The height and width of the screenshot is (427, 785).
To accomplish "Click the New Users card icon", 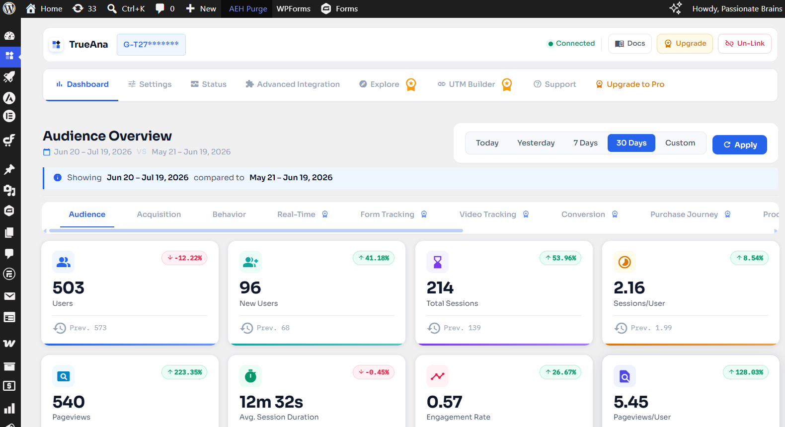I will point(250,262).
